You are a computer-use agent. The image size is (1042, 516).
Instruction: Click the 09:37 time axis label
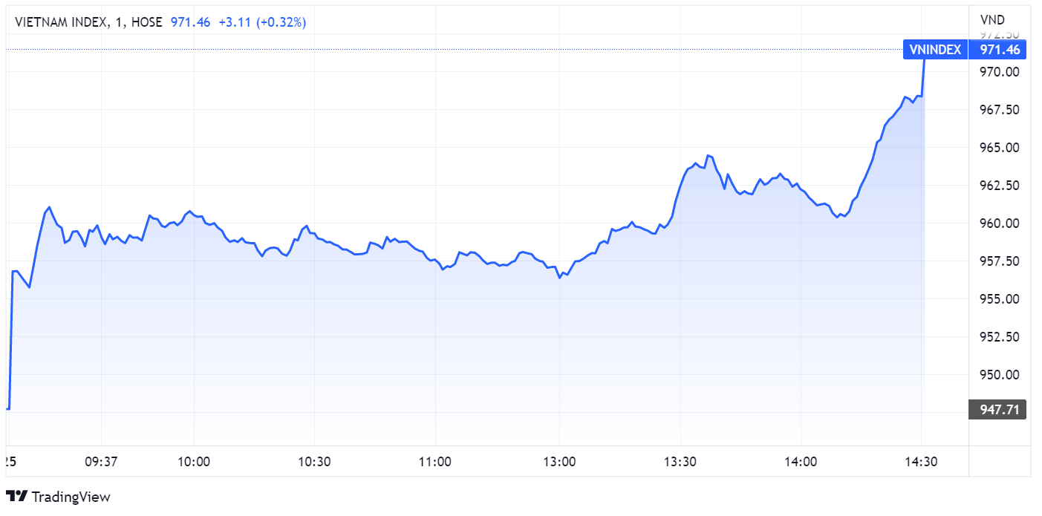(102, 461)
